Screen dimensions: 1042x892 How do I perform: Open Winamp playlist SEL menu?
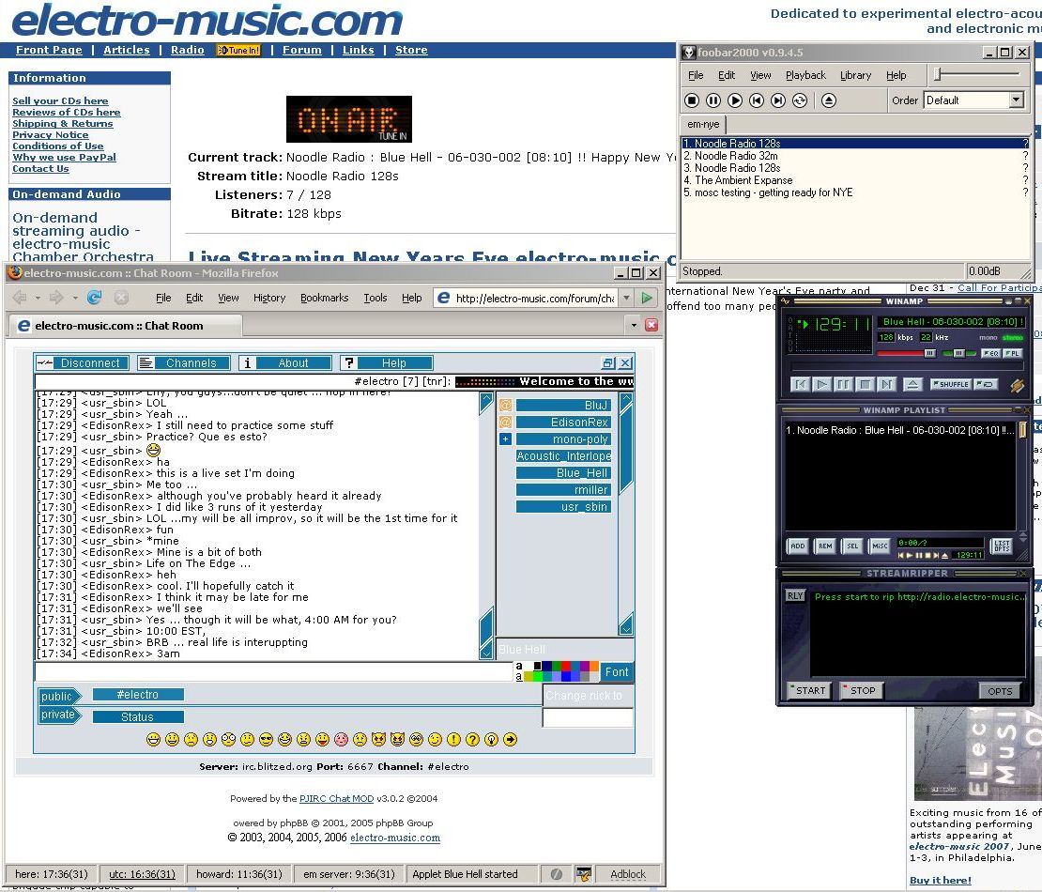(852, 546)
